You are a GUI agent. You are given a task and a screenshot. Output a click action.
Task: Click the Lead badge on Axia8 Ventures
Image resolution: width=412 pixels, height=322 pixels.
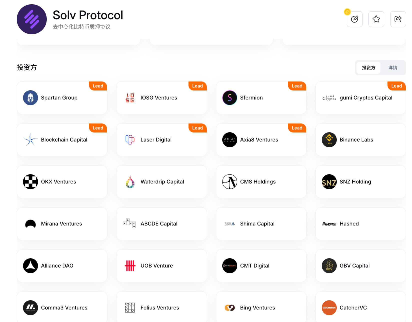[297, 128]
